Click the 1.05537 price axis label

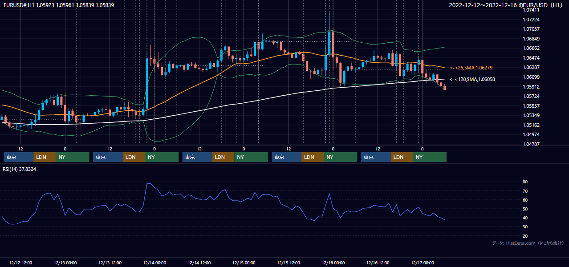pyautogui.click(x=531, y=106)
